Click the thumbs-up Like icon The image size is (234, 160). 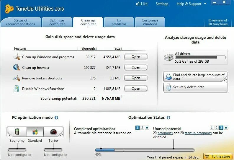pos(138,4)
